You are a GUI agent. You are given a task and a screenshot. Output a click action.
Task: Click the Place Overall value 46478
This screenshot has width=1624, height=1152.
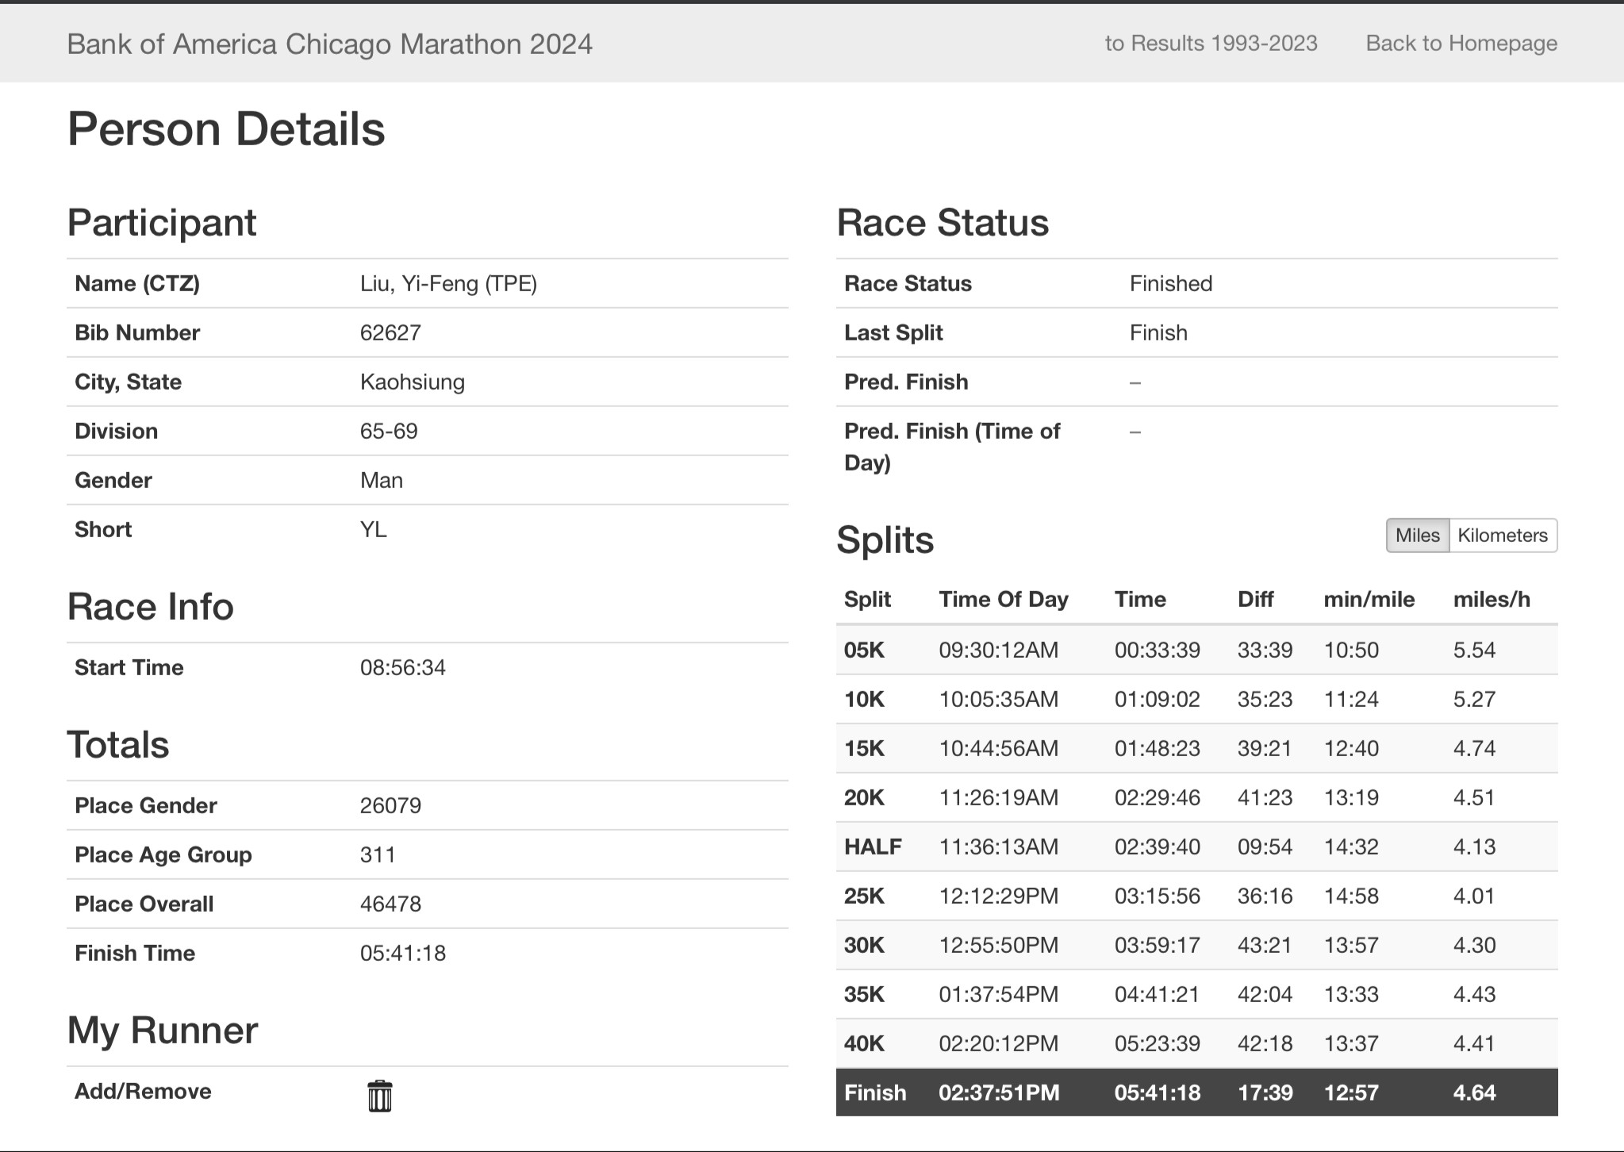click(390, 904)
